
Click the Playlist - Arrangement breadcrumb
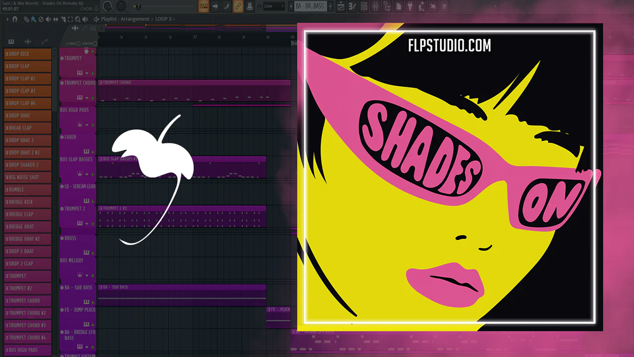click(x=125, y=19)
